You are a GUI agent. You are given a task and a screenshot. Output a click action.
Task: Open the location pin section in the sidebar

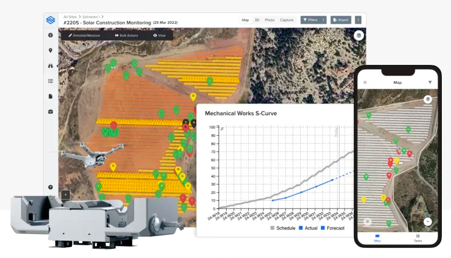51,50
